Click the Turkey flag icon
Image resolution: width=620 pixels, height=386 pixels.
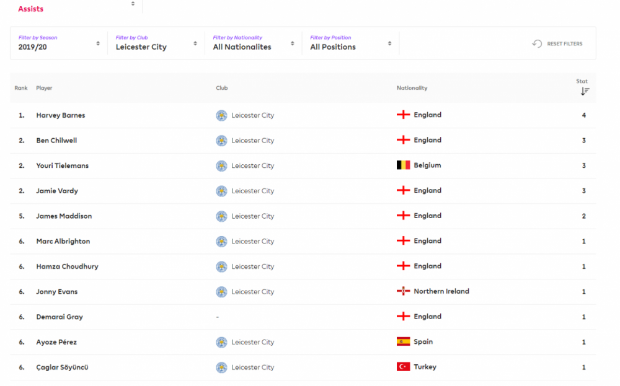[x=404, y=367]
